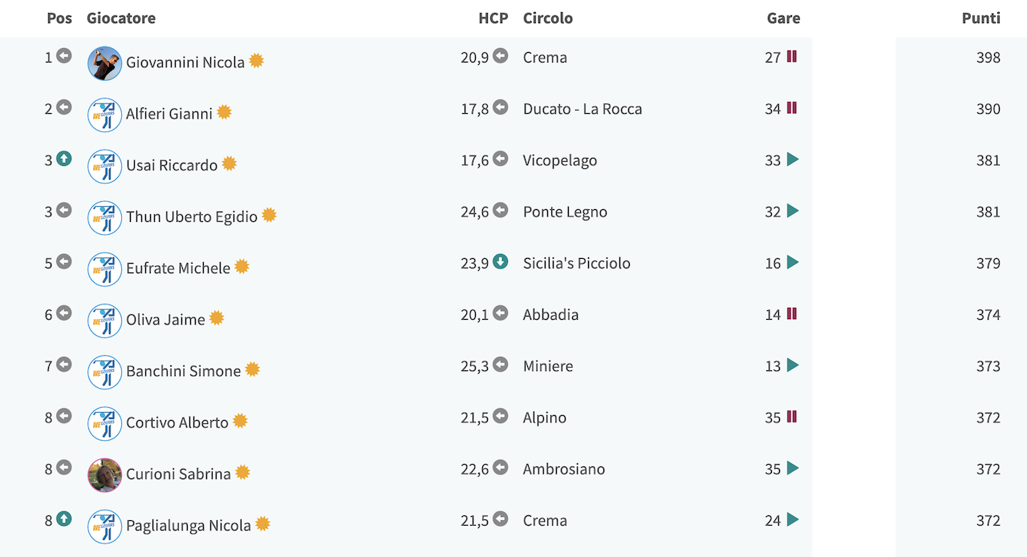The height and width of the screenshot is (557, 1027).
Task: Click the gold badge beside Usai Riccardo
Action: click(229, 163)
